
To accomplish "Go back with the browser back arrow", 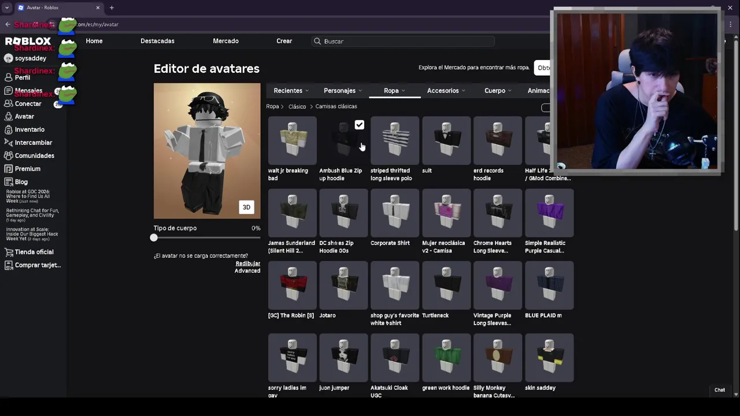I will pos(8,24).
